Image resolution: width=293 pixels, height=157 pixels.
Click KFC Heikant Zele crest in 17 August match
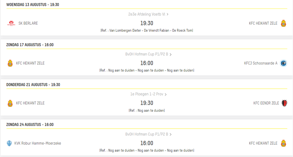point(10,63)
